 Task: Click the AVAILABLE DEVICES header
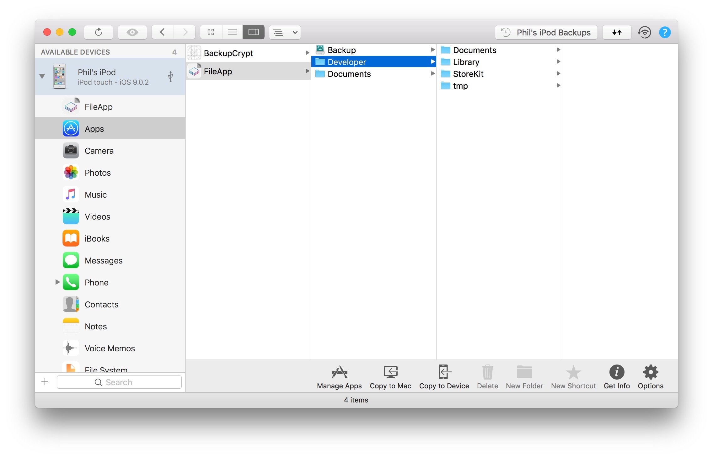(75, 52)
